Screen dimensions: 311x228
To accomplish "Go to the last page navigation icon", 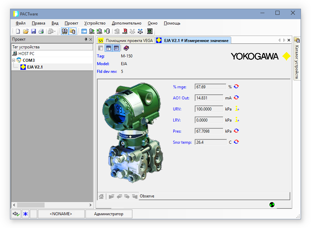I will [x=135, y=196].
